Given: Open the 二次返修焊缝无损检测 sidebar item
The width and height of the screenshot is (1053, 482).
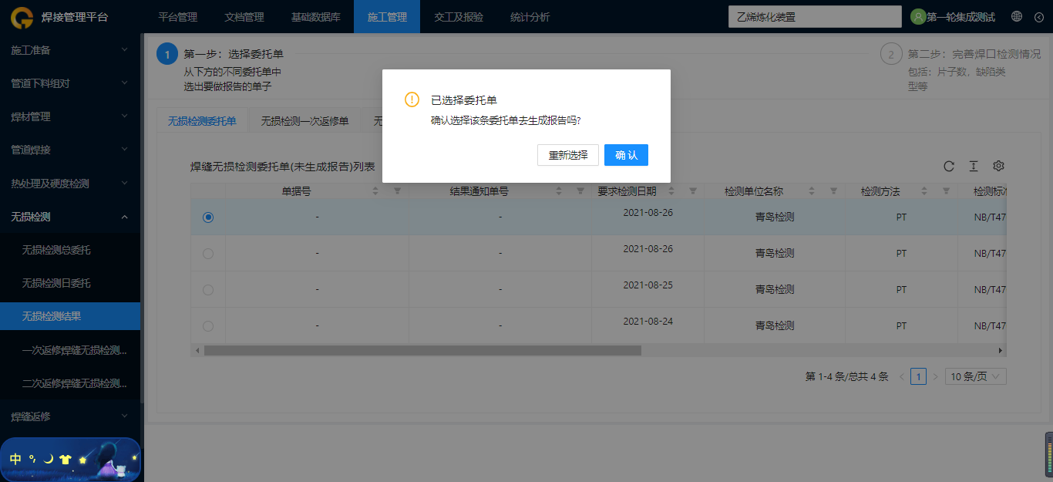Looking at the screenshot, I should [70, 383].
